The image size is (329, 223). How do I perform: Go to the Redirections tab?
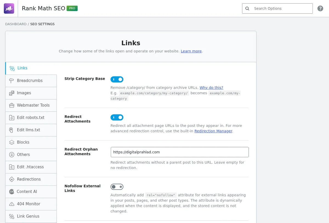tap(31, 179)
